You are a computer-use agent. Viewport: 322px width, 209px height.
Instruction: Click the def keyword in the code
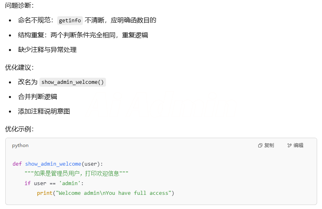click(17, 164)
